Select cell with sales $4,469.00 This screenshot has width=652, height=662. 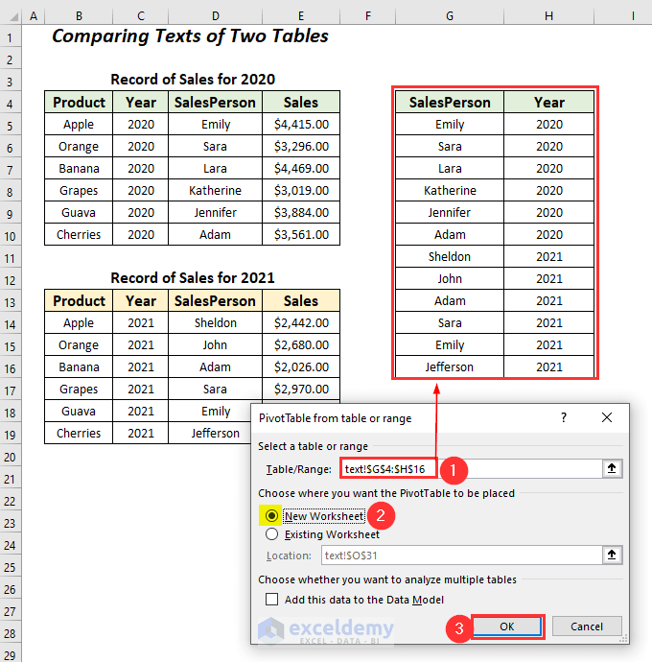point(301,168)
